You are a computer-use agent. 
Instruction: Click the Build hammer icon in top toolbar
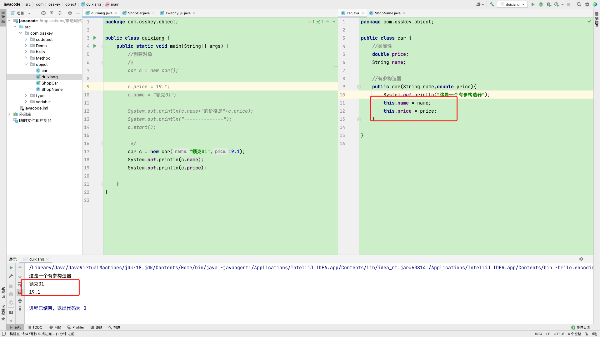click(492, 4)
